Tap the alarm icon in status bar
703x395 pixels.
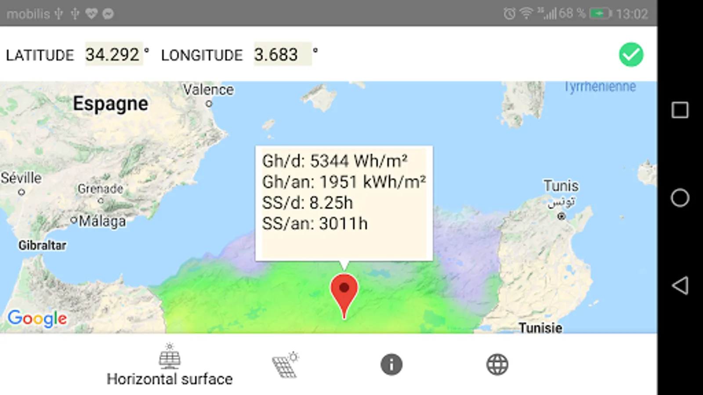pyautogui.click(x=510, y=14)
